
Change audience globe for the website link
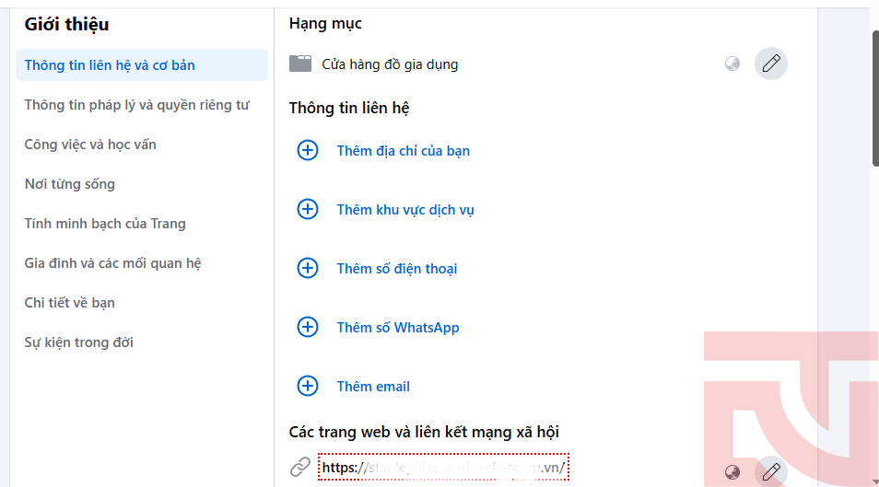click(732, 472)
